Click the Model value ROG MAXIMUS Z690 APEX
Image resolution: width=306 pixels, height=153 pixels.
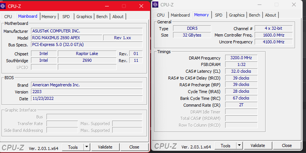click(66, 38)
